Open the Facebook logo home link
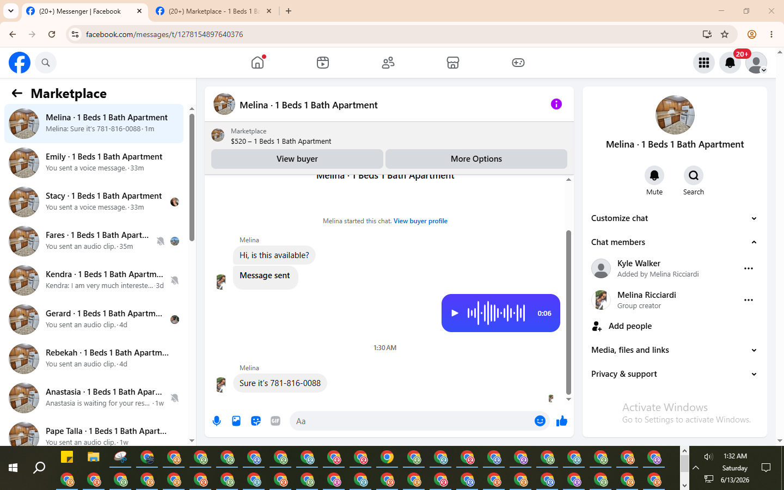784x490 pixels. click(x=20, y=63)
